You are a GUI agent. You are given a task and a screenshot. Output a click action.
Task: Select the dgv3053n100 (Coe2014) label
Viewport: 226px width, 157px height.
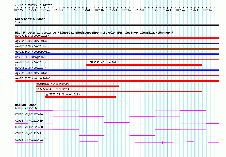click(x=31, y=73)
